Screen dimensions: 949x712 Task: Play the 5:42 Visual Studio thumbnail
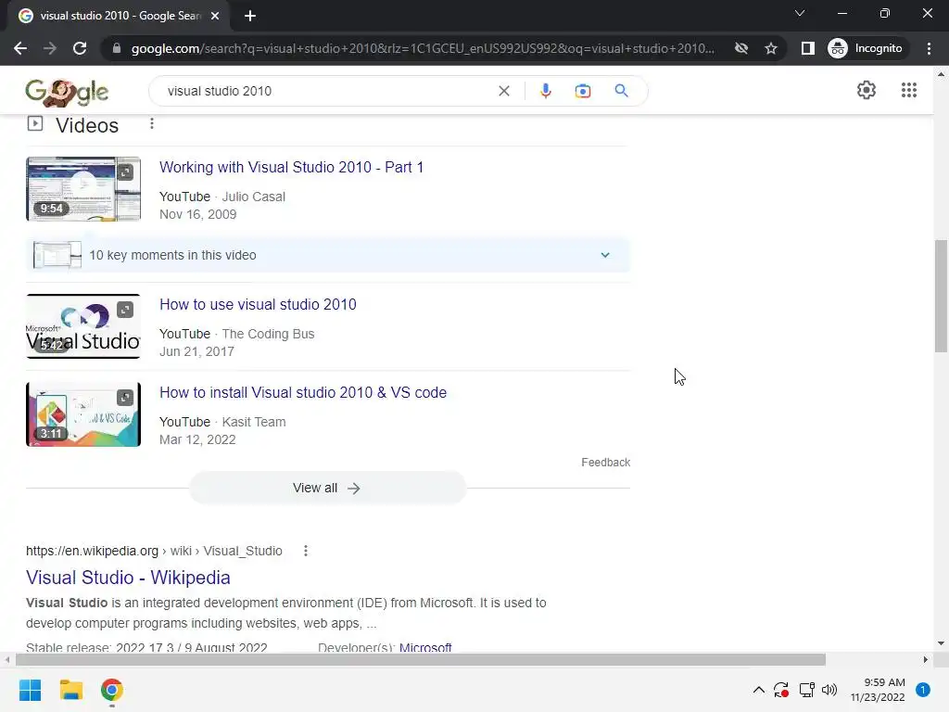tap(83, 326)
